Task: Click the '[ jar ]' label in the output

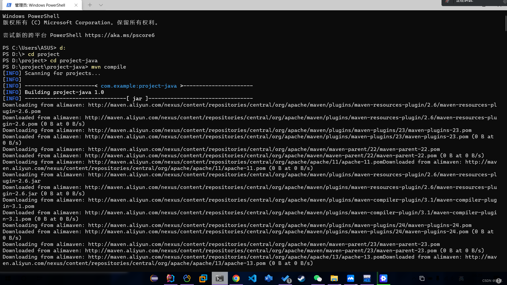Action: pos(137,98)
